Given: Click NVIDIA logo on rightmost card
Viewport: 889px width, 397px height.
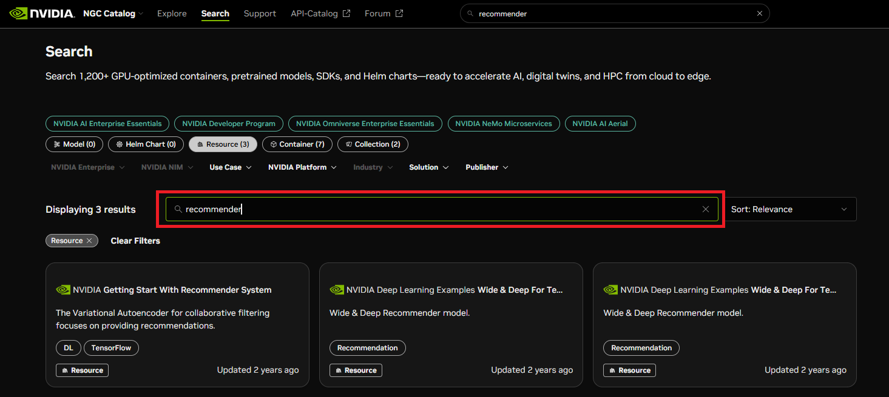Looking at the screenshot, I should click(x=610, y=290).
